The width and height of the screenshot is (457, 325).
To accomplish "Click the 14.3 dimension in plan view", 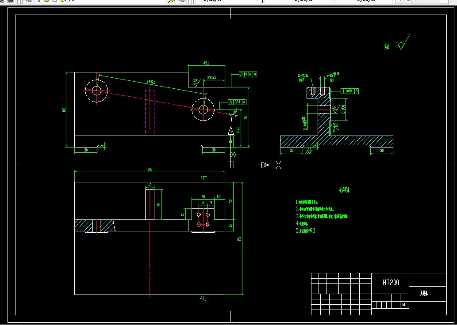I will coord(219,197).
